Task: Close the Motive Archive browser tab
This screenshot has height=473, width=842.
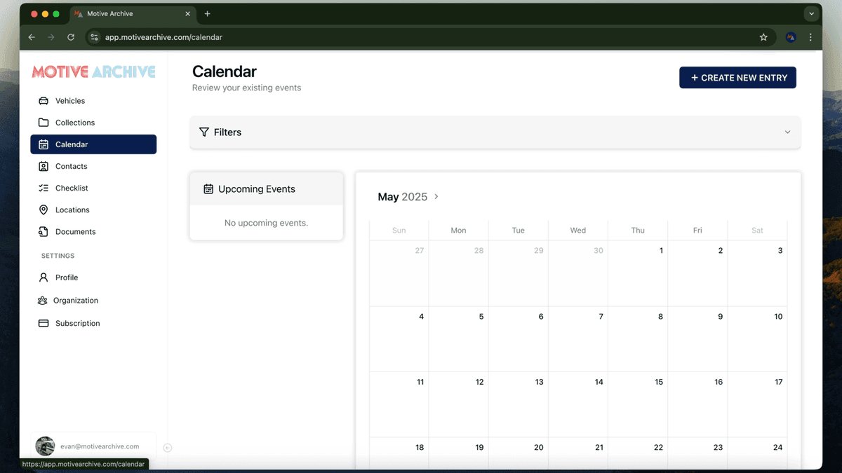Action: click(x=189, y=14)
